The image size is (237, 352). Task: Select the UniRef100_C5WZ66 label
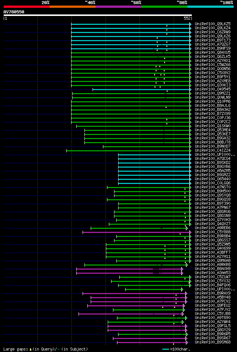[x=213, y=65]
